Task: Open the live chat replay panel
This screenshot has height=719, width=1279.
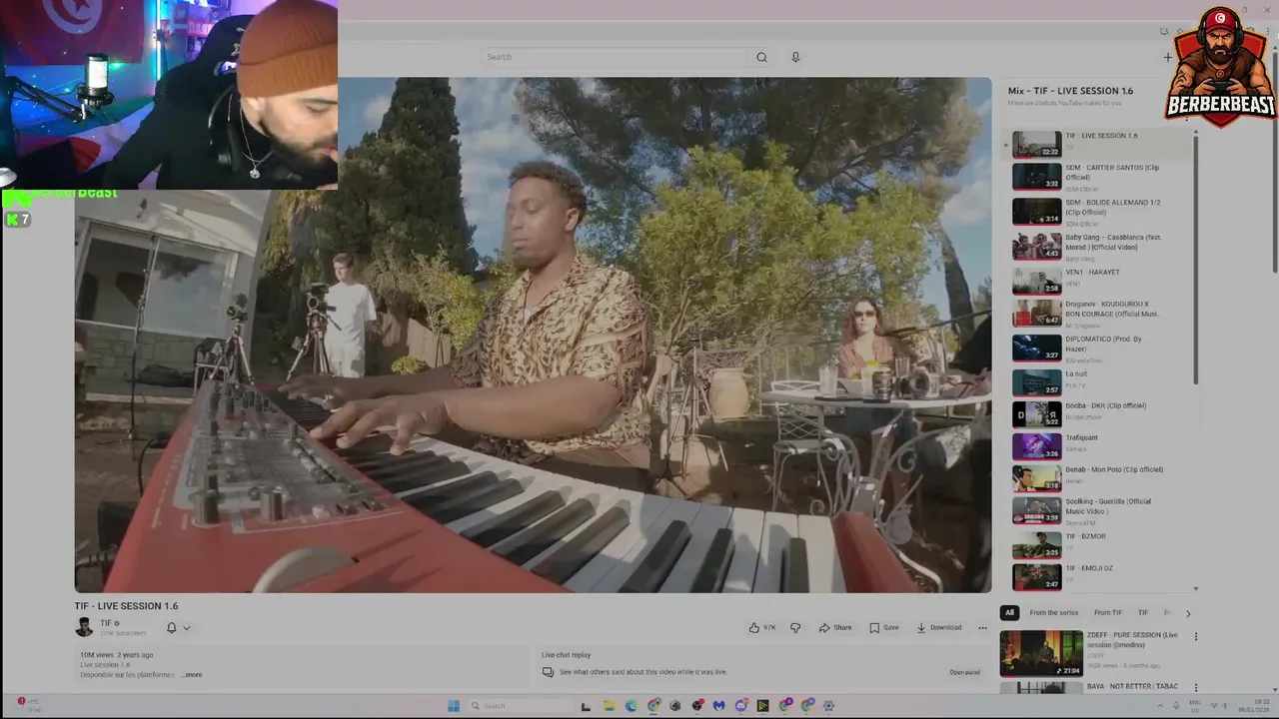Action: click(964, 672)
